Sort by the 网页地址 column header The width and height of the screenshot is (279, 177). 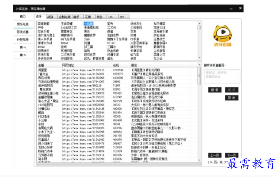pyautogui.click(x=86, y=65)
